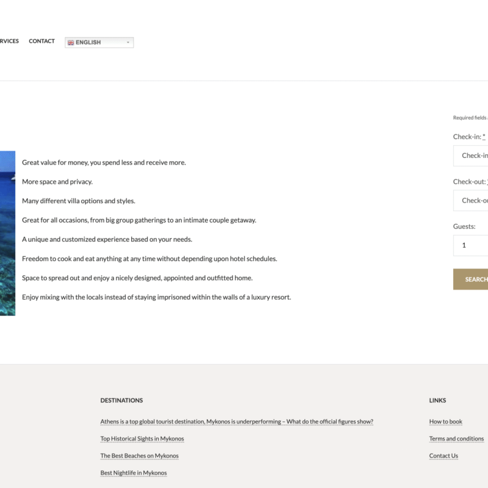The image size is (488, 488).
Task: Open the Athens top global tourist destination article
Action: [237, 422]
